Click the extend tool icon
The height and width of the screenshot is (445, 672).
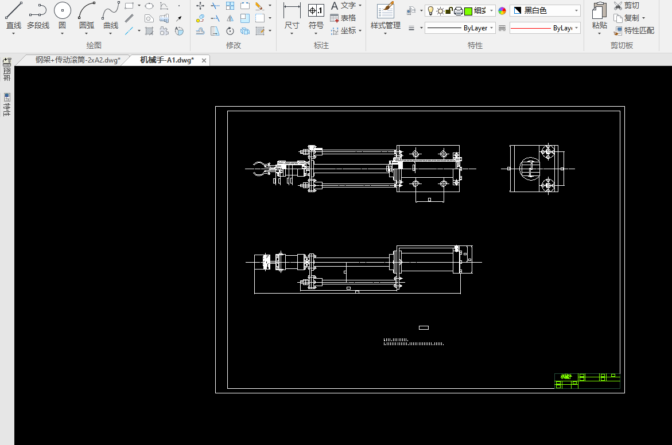215,18
